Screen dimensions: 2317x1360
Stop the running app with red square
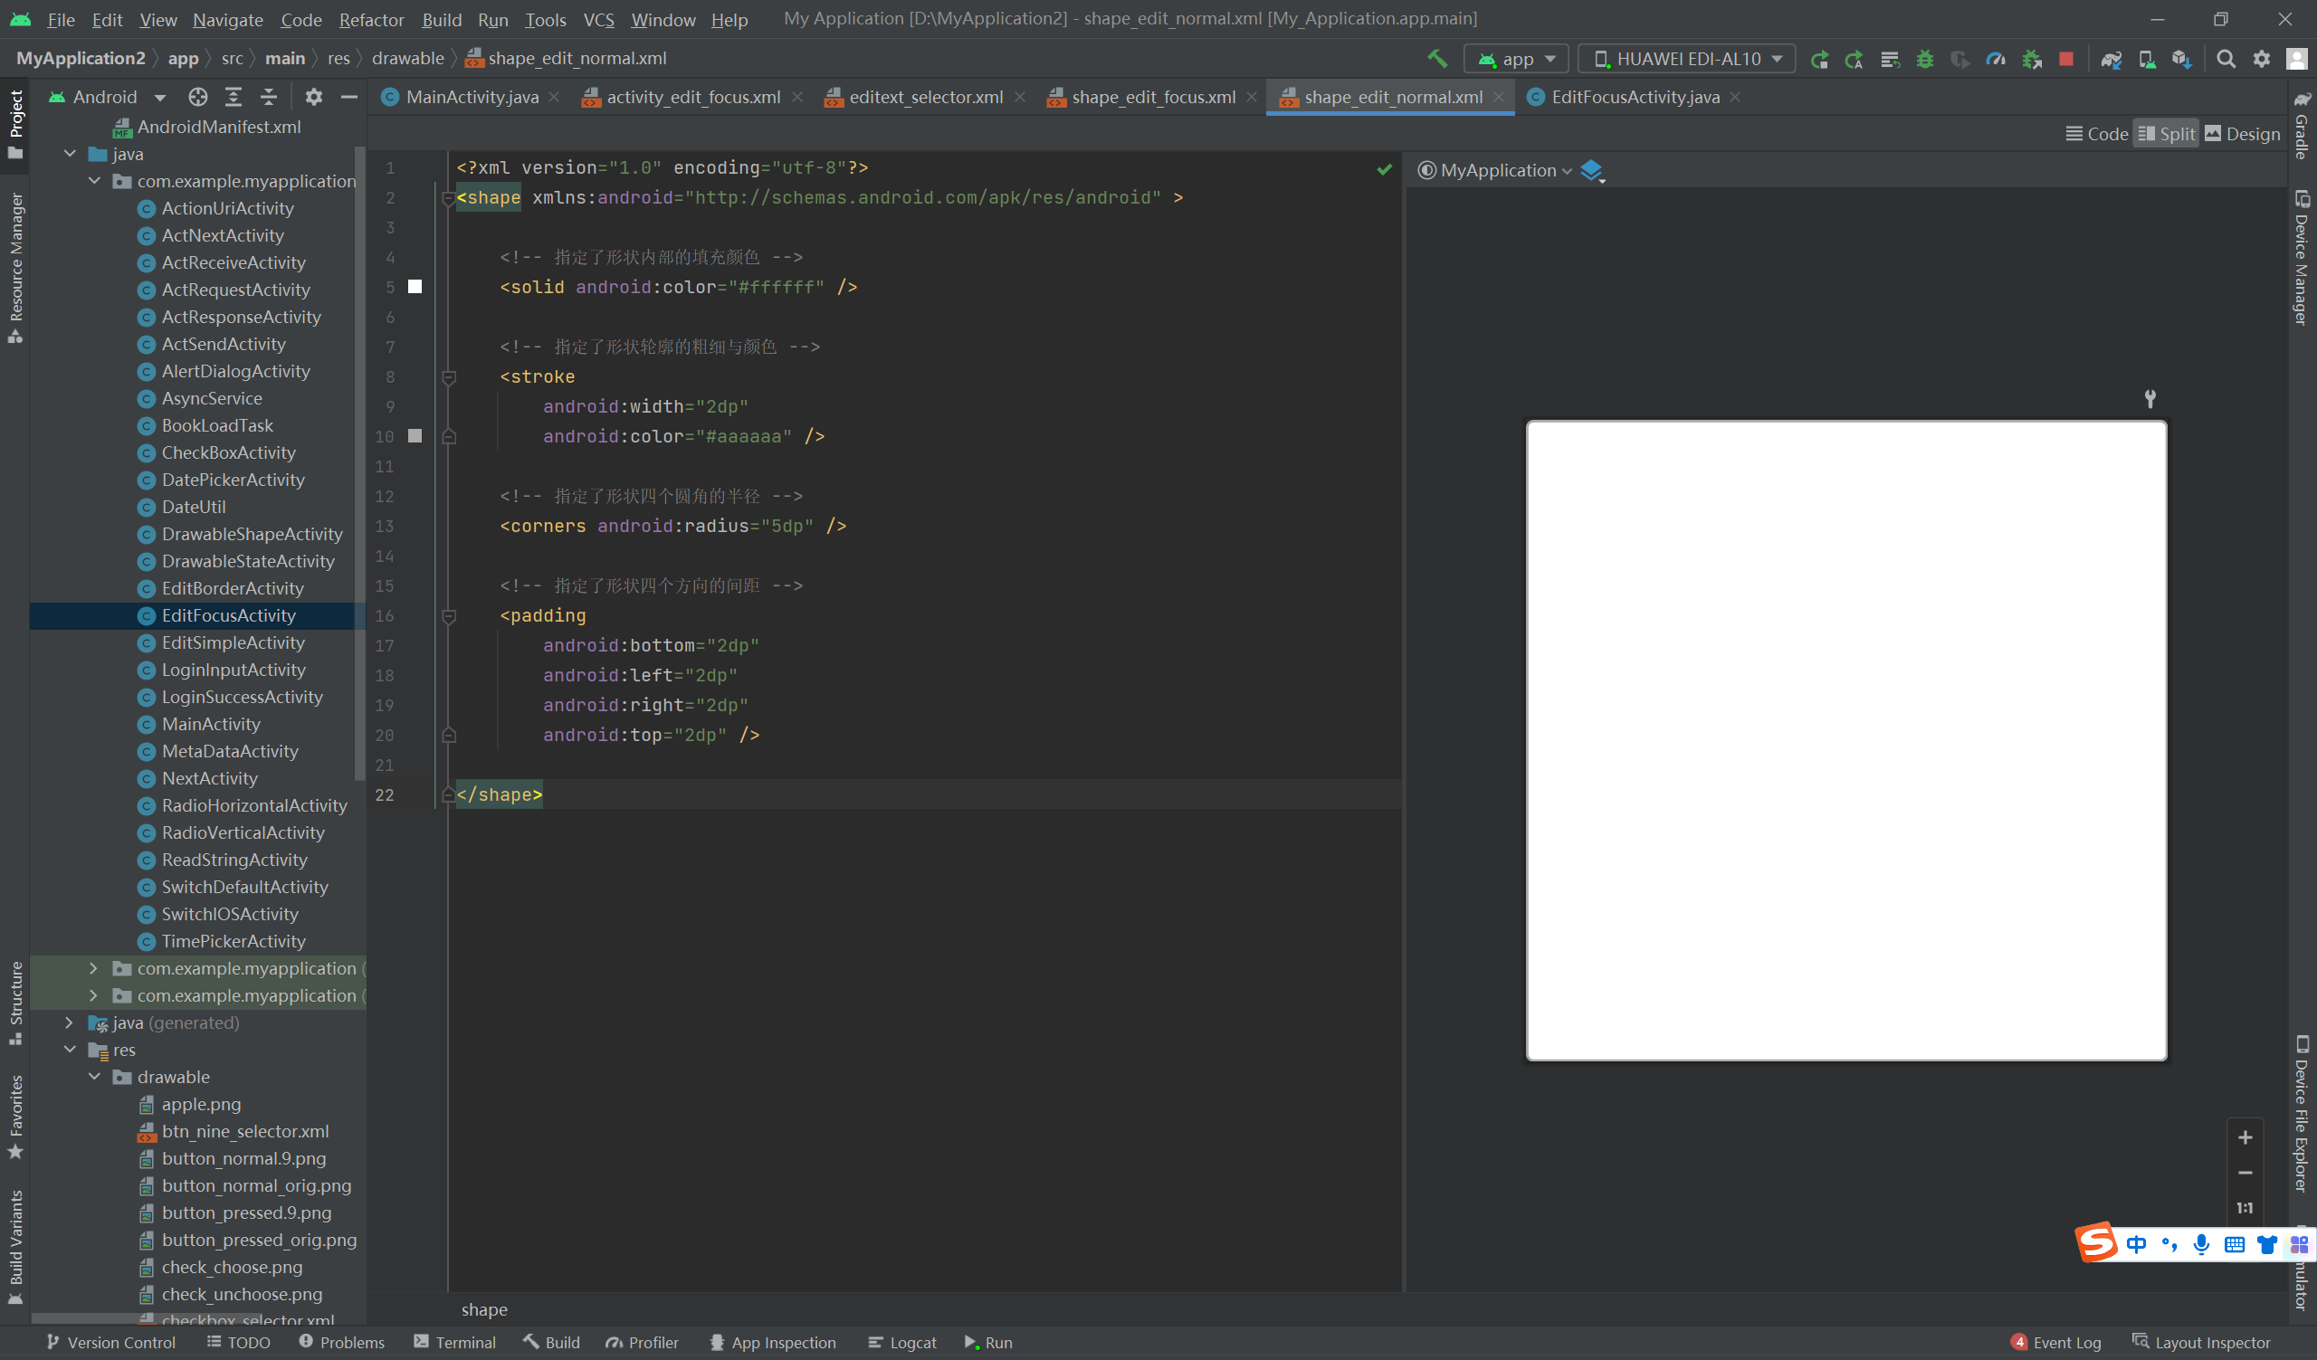tap(2066, 59)
